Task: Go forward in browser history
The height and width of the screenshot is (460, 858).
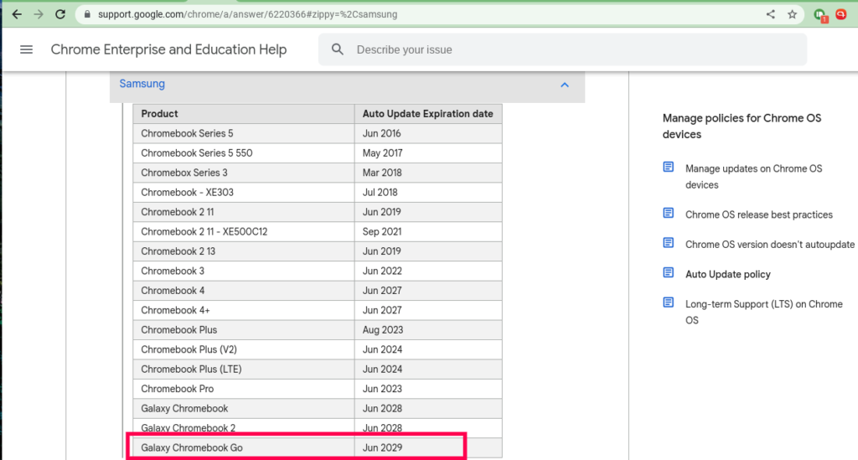Action: click(39, 14)
